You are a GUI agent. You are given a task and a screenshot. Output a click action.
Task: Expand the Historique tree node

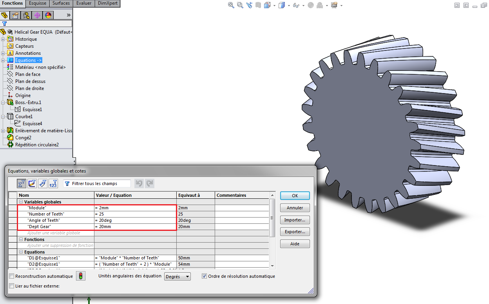tap(3, 39)
